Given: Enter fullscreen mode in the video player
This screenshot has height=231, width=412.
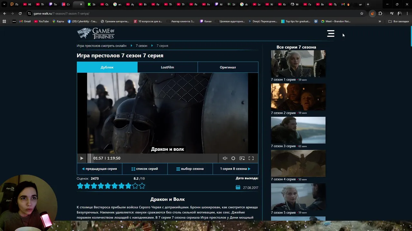Looking at the screenshot, I should [x=251, y=158].
